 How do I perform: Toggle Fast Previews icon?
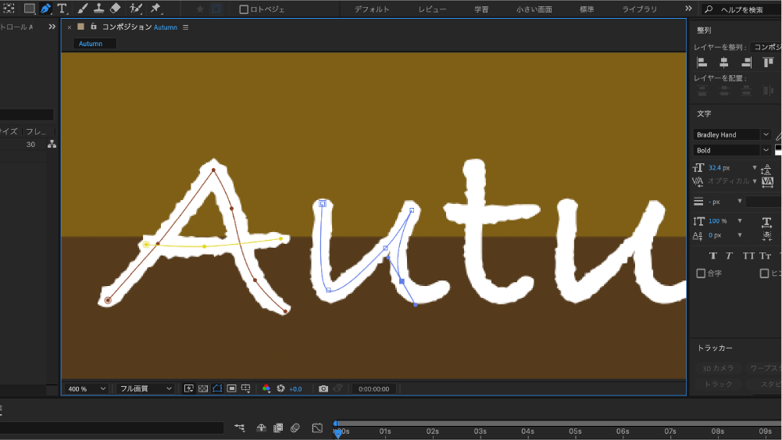tap(188, 388)
